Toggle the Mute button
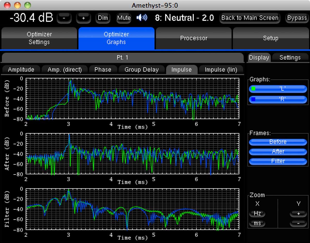This screenshot has height=243, width=310. coord(124,18)
